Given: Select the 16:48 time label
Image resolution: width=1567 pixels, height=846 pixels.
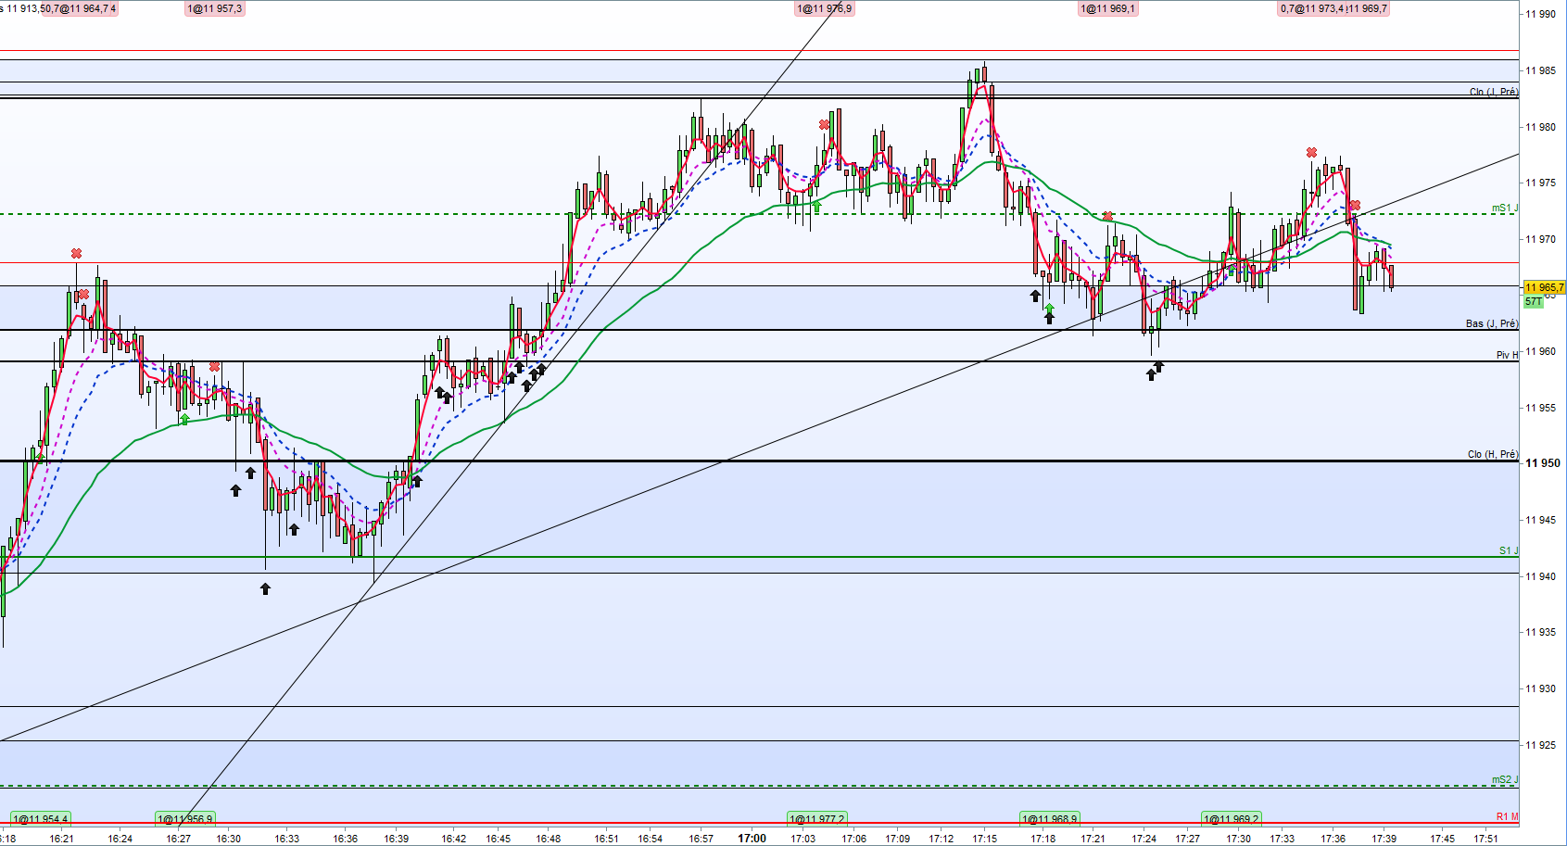Looking at the screenshot, I should click(x=548, y=839).
